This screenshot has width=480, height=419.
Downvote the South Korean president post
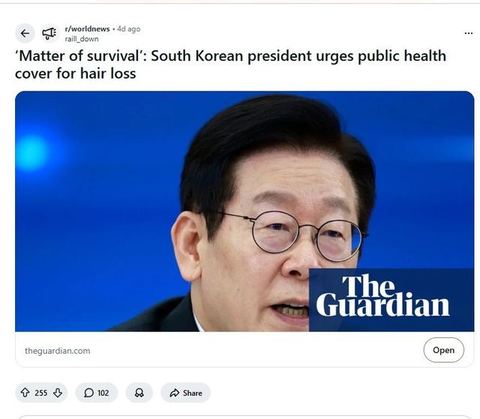point(58,393)
